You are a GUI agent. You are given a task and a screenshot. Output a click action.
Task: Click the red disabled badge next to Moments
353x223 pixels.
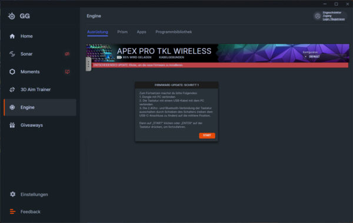click(67, 72)
